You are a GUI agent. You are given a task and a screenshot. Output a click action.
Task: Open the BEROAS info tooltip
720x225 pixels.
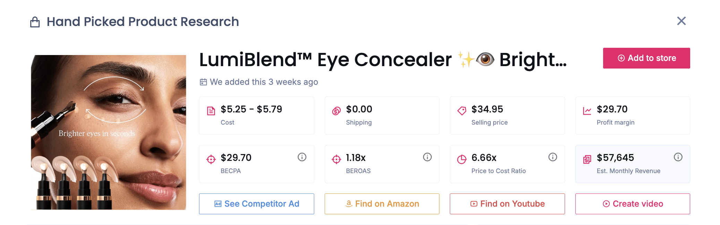(427, 157)
